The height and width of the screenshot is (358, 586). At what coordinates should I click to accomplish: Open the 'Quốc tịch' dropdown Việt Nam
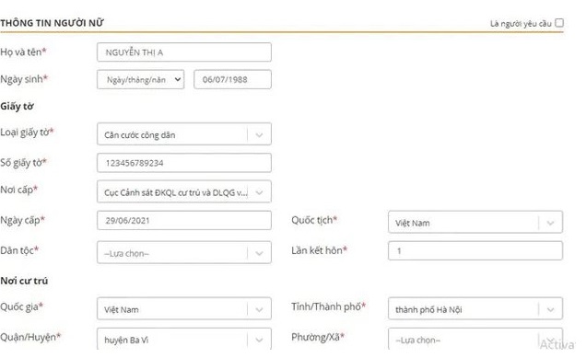tap(475, 223)
